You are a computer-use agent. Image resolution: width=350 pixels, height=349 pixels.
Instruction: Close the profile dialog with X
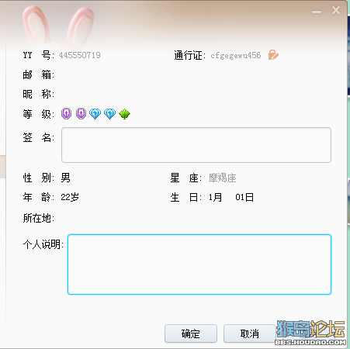click(x=336, y=10)
